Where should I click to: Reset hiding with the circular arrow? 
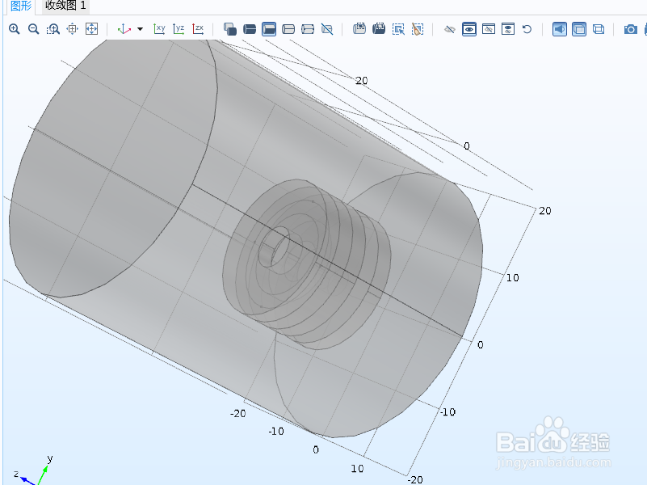[x=527, y=29]
